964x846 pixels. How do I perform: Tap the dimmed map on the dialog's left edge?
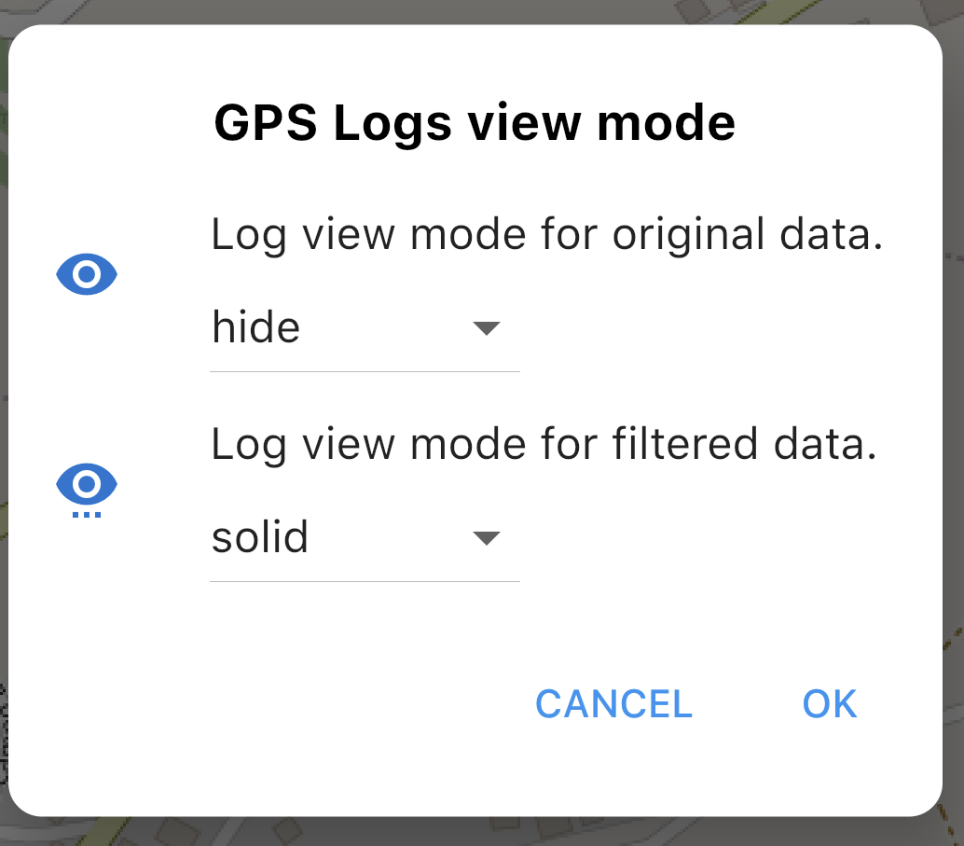pos(4,423)
